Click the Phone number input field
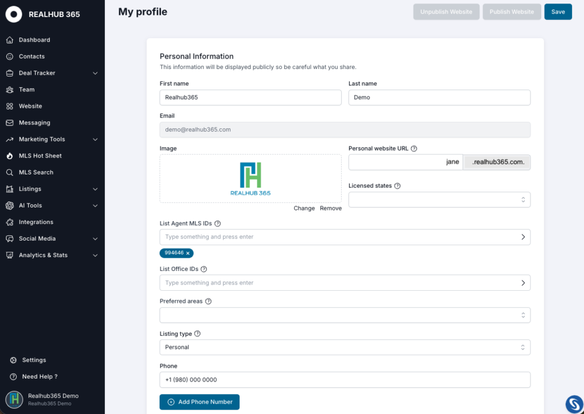The height and width of the screenshot is (414, 584). pos(345,380)
